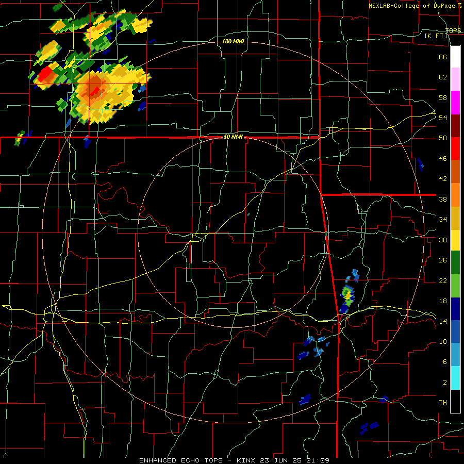Click the legend value "22"
The height and width of the screenshot is (464, 464).
coord(443,280)
